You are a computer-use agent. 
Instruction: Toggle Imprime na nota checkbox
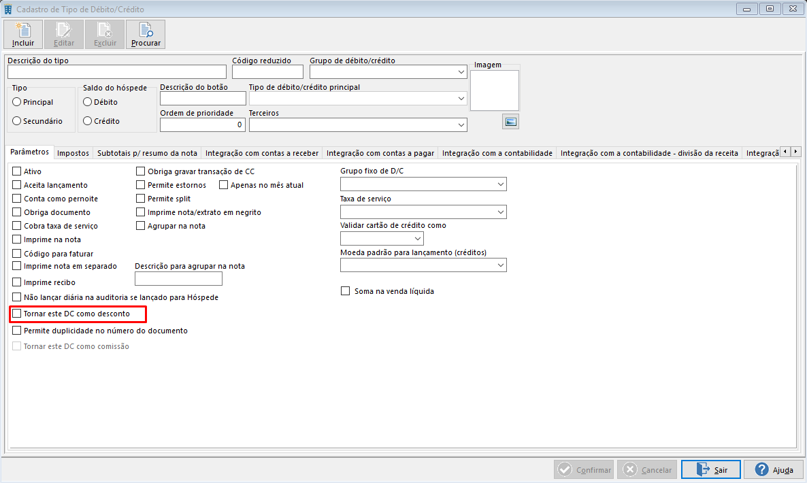point(16,239)
